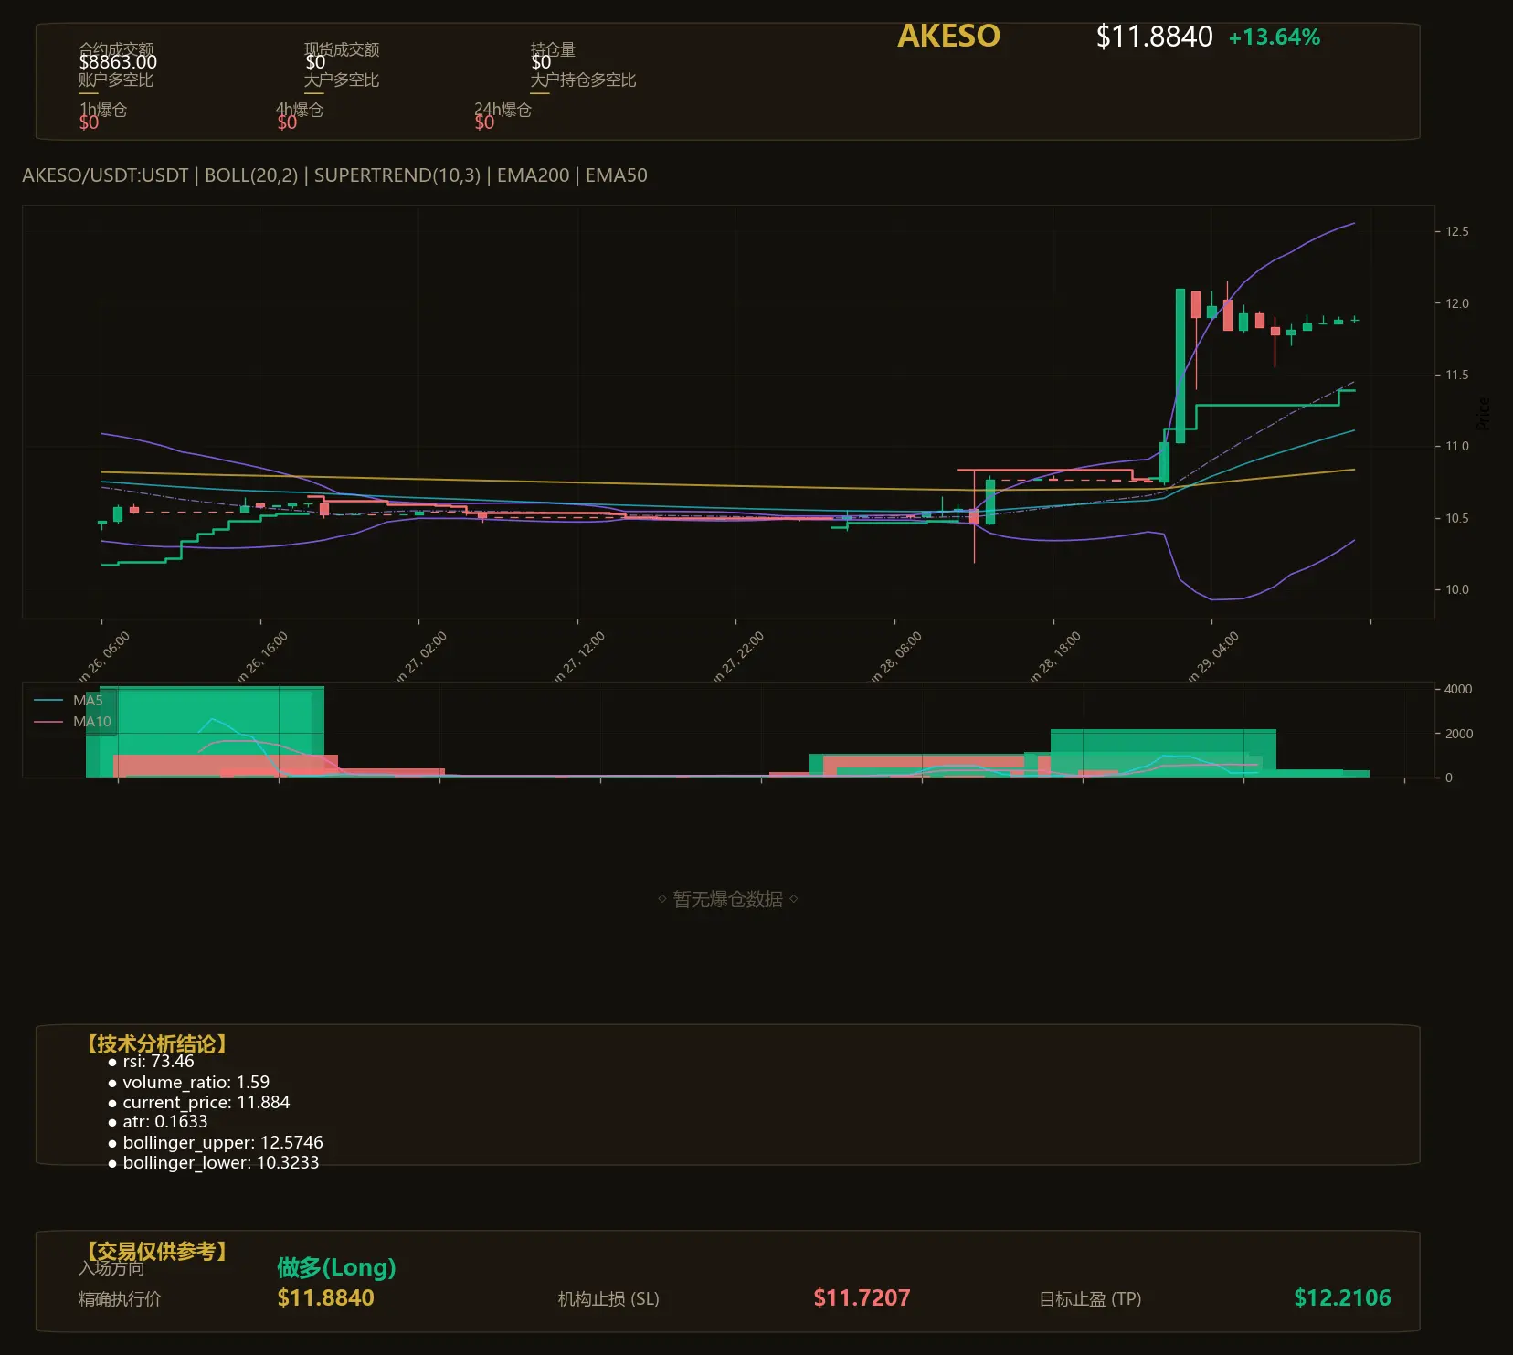Click the current price $11.8840 header

[1154, 37]
